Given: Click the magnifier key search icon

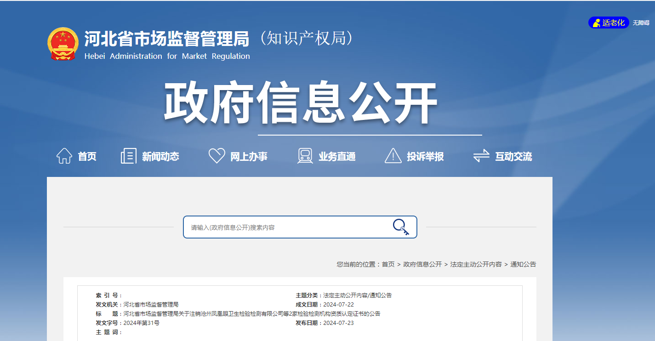Looking at the screenshot, I should pos(401,227).
